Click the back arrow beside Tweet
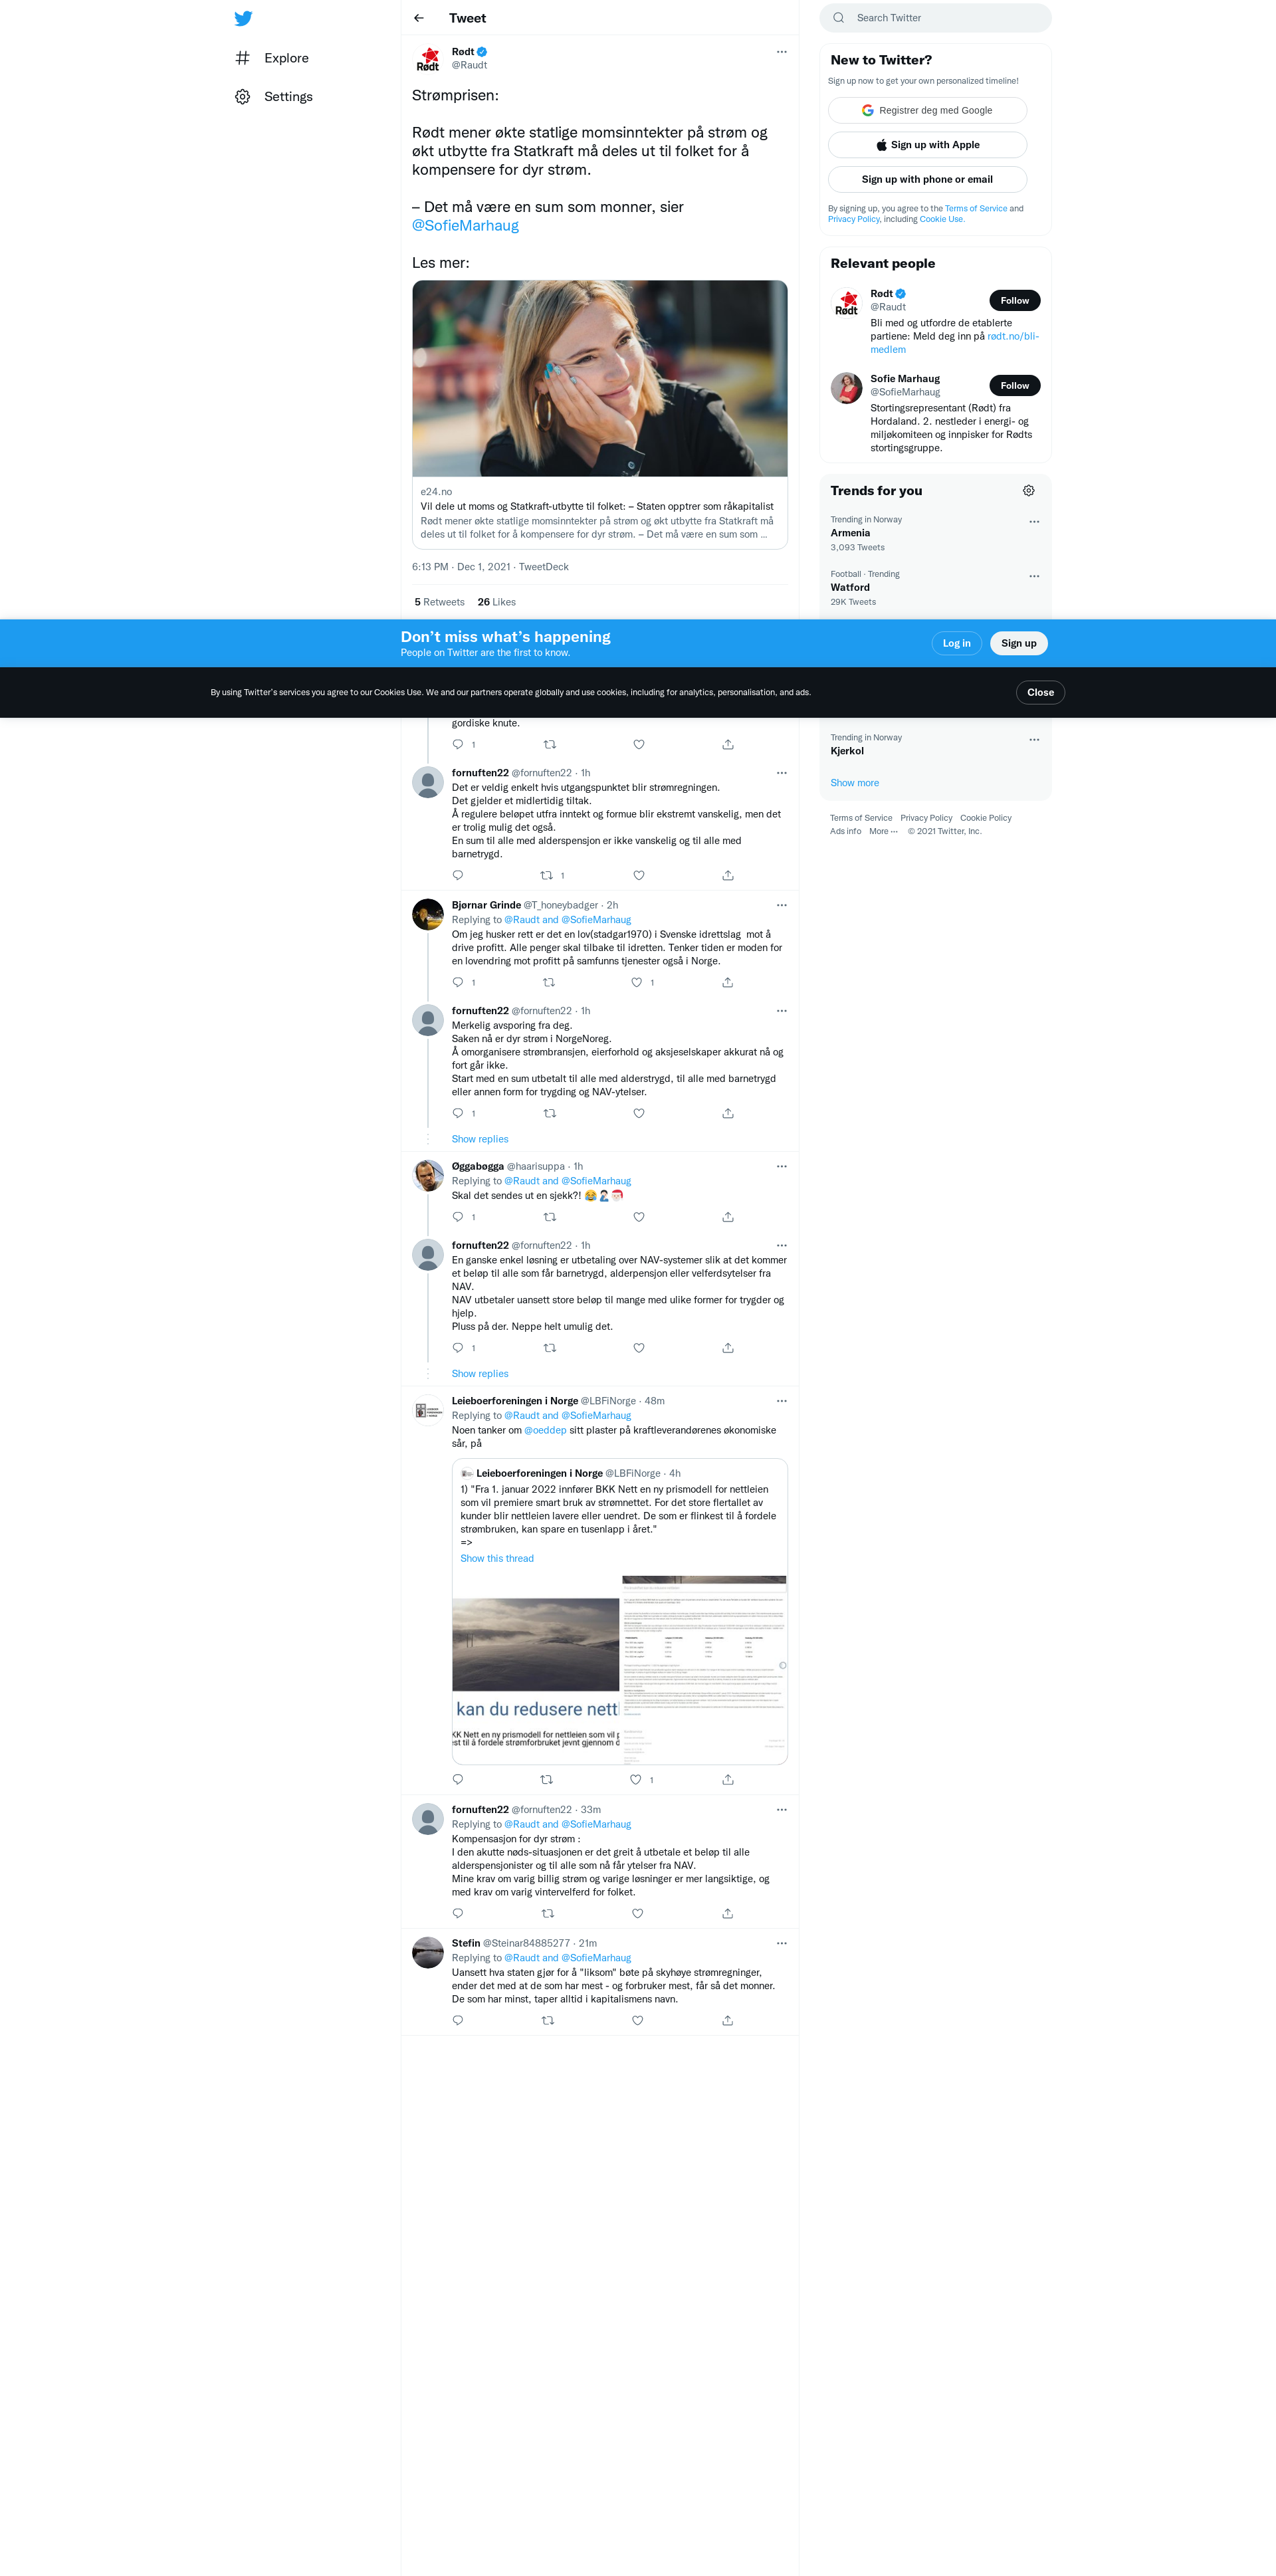The width and height of the screenshot is (1276, 2576). coord(419,18)
